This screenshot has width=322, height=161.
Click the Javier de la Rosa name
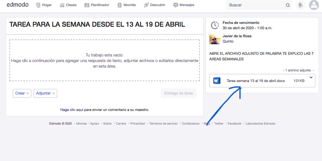click(x=237, y=36)
